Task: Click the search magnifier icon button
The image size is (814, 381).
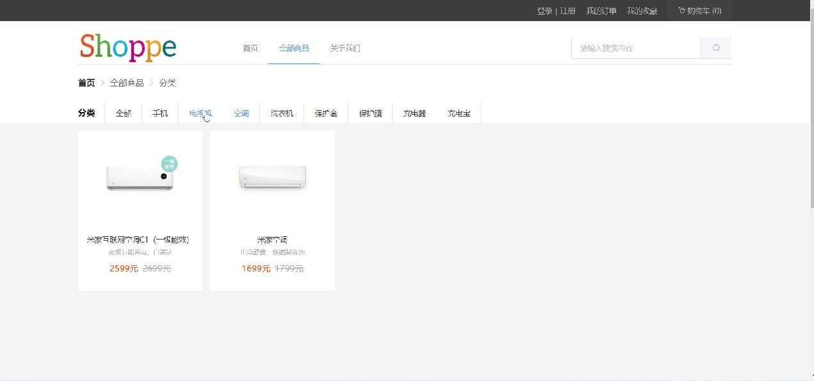Action: point(716,48)
